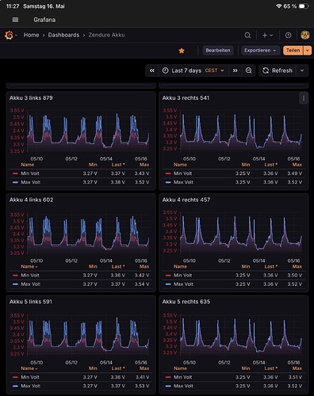Image resolution: width=314 pixels, height=396 pixels.
Task: Sort Akku 4 links legend by Name header
Action: tap(29, 267)
